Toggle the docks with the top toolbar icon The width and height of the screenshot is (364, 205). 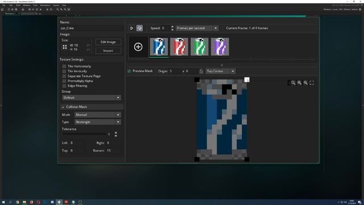[69, 10]
